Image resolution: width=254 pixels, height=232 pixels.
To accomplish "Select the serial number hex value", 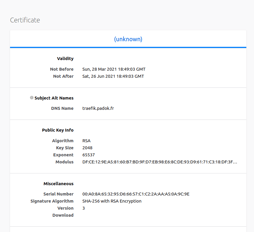I will coord(136,194).
